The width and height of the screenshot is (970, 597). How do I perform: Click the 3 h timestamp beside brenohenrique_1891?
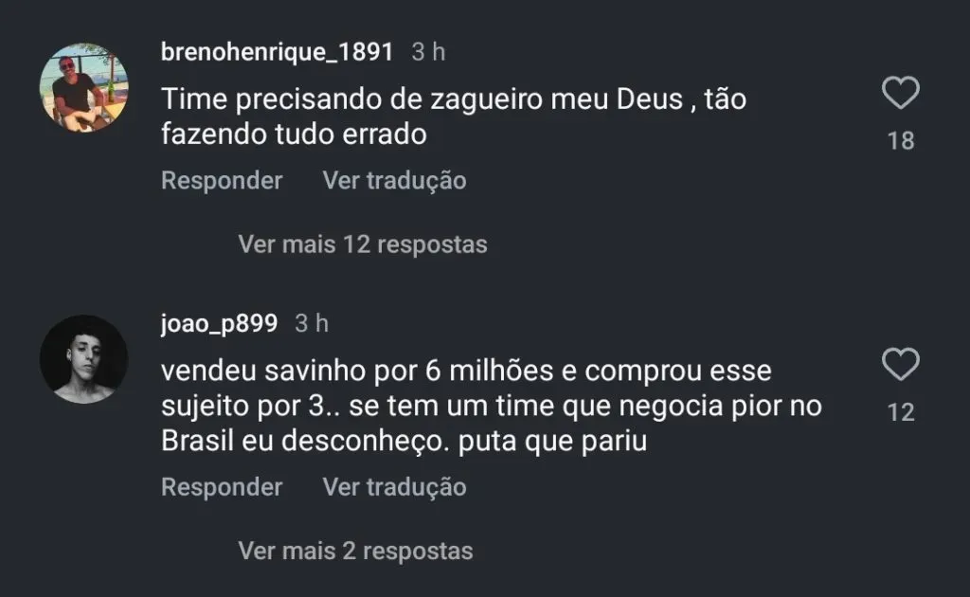(x=428, y=52)
